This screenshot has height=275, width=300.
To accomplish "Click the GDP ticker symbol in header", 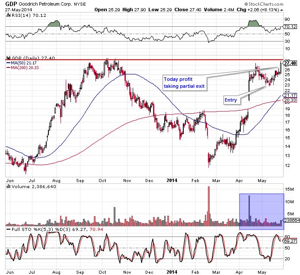I will pyautogui.click(x=11, y=3).
